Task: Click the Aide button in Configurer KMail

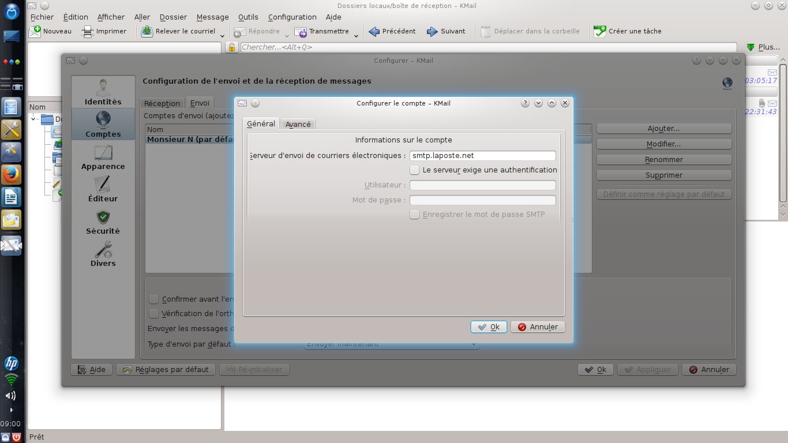Action: [91, 369]
